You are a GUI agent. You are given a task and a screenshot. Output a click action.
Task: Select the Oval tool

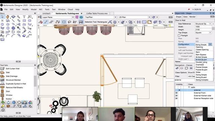coord(8,25)
